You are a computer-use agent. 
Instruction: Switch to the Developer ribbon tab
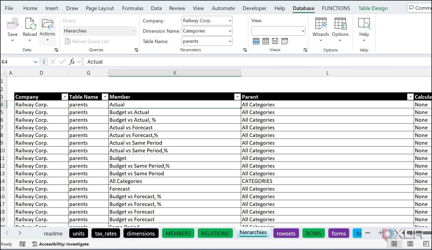tap(255, 8)
